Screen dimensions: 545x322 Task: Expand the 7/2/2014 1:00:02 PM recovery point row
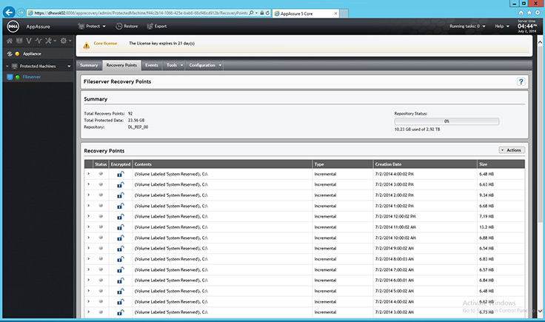tap(89, 206)
